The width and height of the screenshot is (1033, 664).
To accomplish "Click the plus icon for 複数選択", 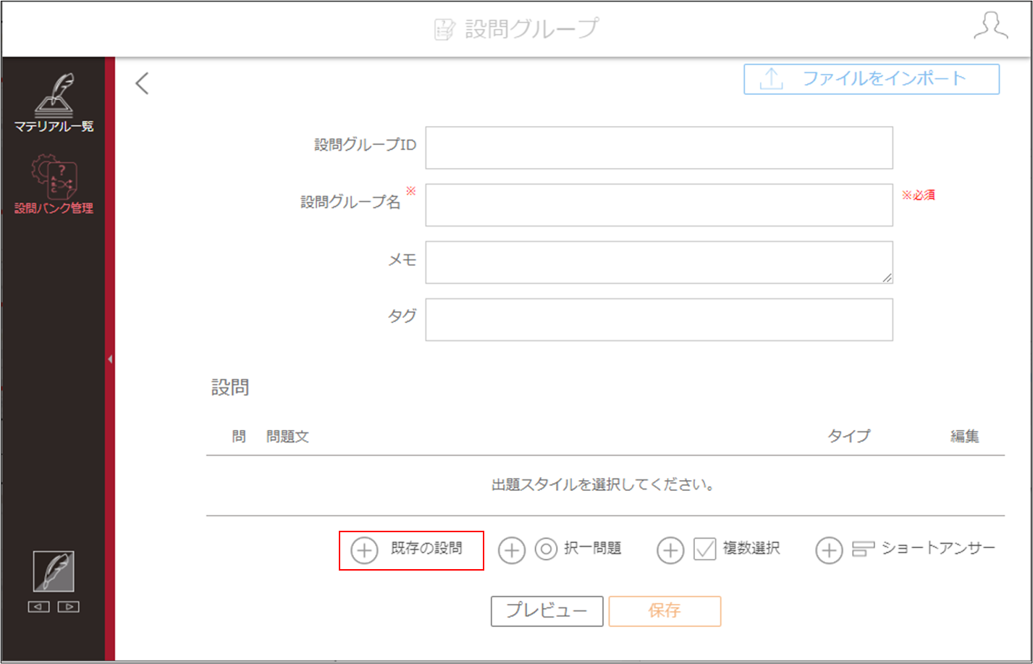I will tap(670, 550).
